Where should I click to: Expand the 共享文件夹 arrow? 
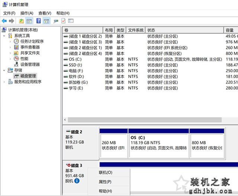click(10, 53)
